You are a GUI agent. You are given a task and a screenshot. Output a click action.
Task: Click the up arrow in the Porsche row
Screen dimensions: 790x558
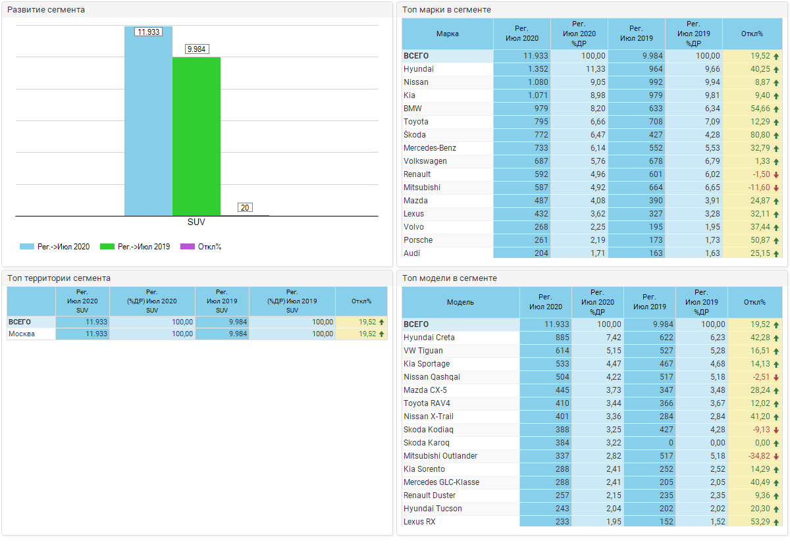coord(776,240)
